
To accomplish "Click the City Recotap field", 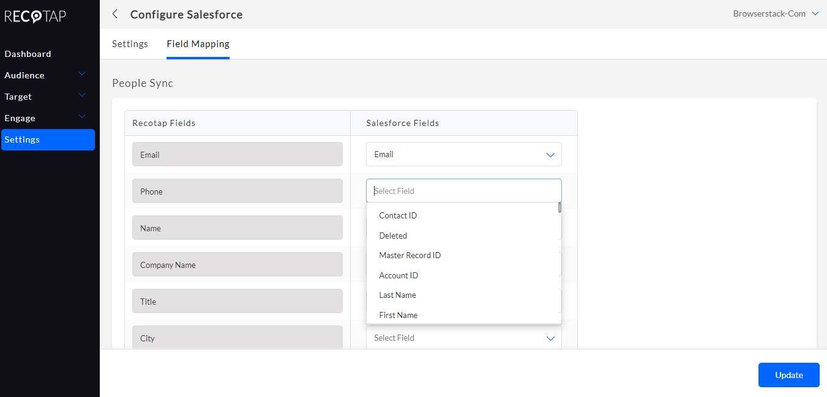I will [238, 338].
